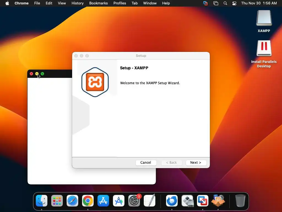
Task: Click the date and time in the menu bar
Action: pyautogui.click(x=259, y=3)
